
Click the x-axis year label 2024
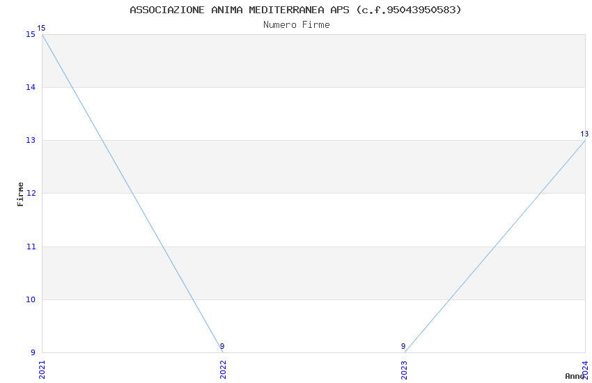coord(585,370)
